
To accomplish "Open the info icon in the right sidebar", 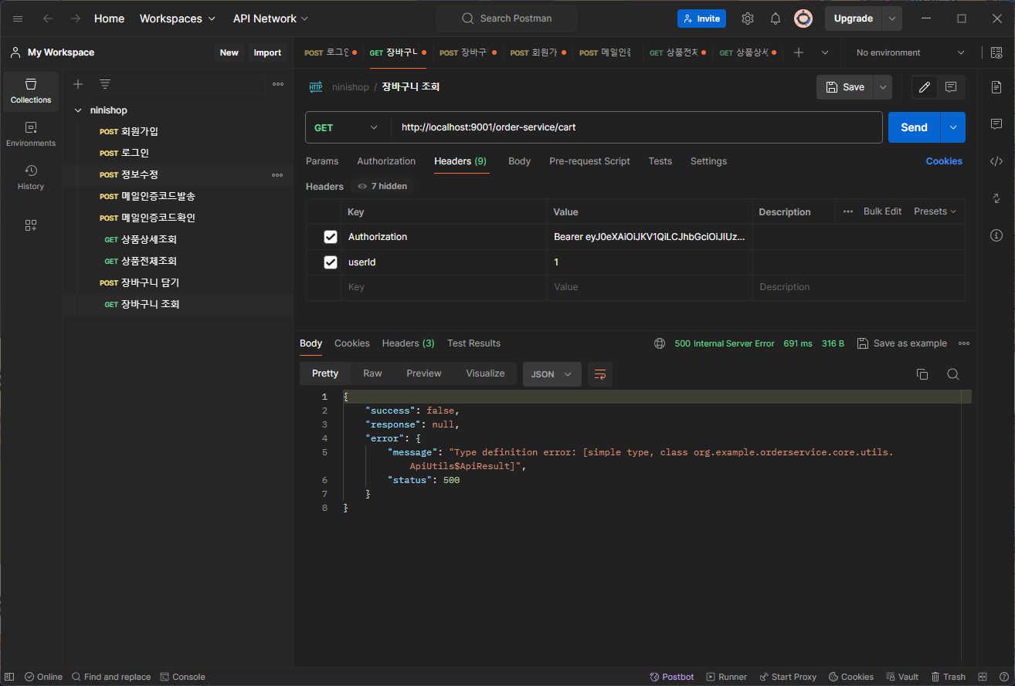I will coord(996,235).
